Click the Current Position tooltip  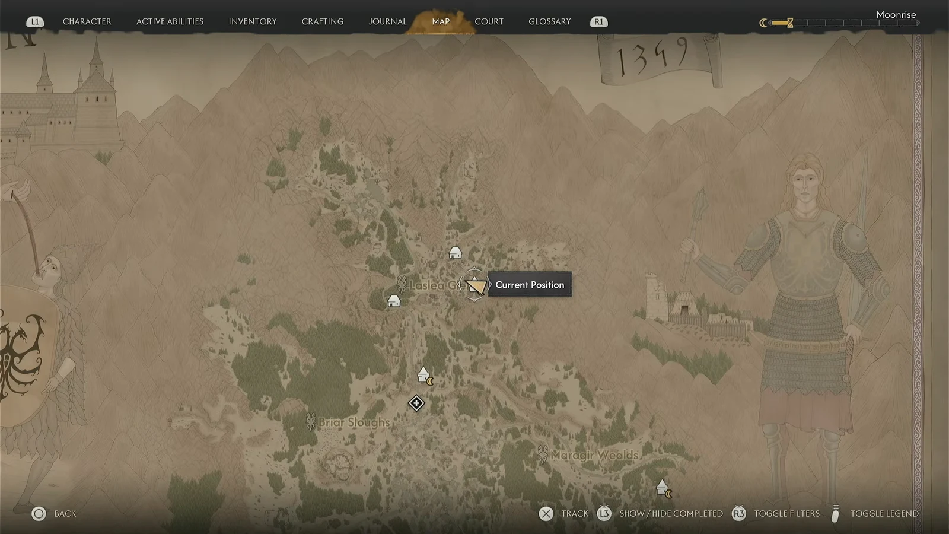coord(530,285)
